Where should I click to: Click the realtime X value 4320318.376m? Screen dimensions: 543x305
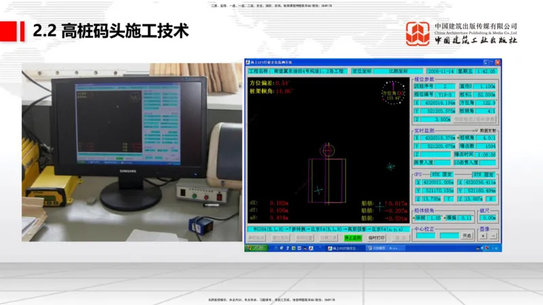[x=438, y=138]
